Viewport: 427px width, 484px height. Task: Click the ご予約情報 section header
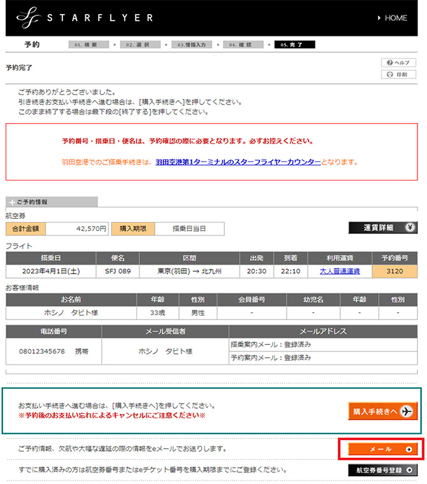[x=51, y=202]
